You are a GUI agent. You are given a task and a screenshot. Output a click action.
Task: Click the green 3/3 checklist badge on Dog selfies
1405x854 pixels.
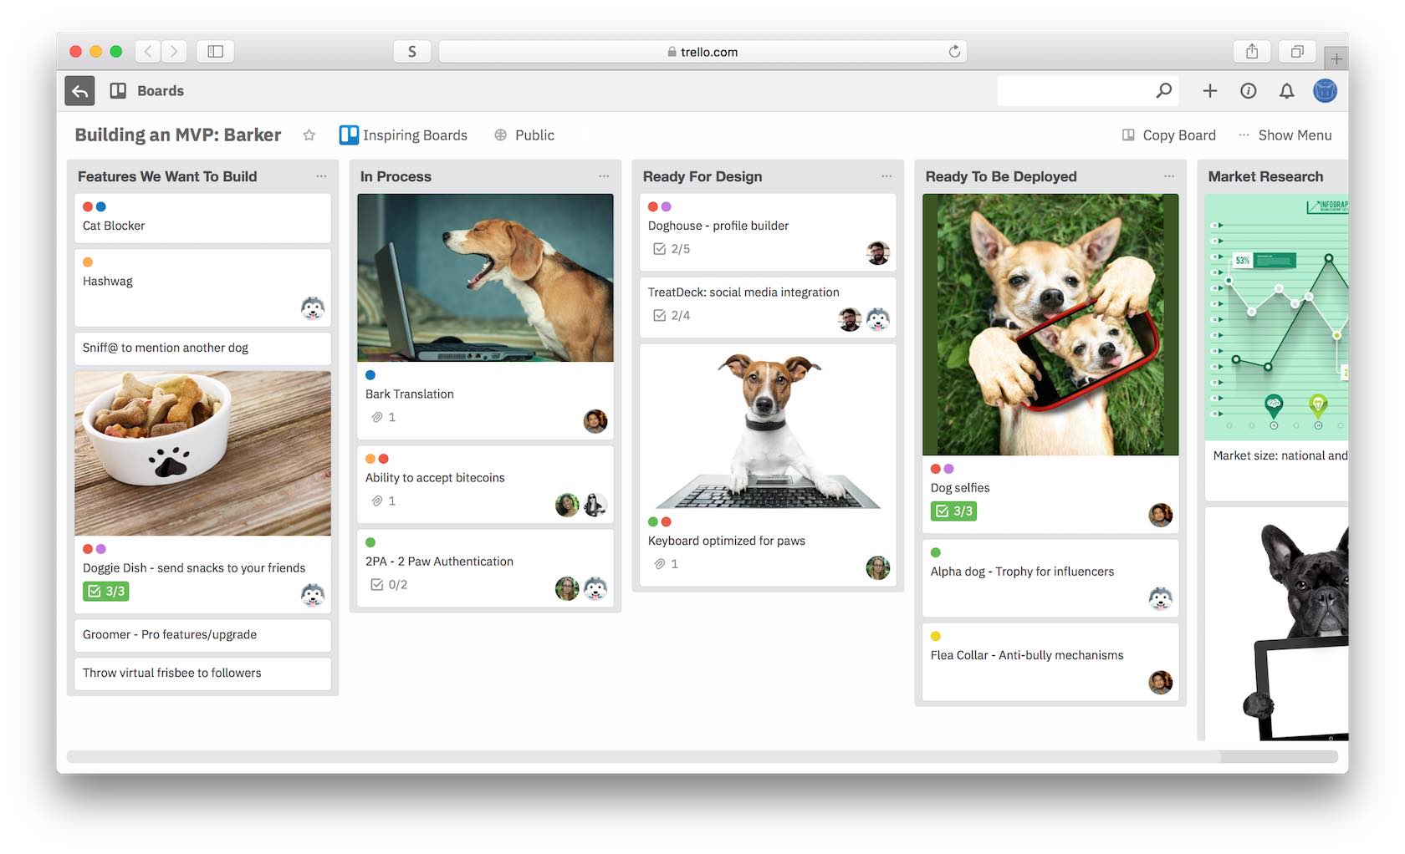point(953,511)
